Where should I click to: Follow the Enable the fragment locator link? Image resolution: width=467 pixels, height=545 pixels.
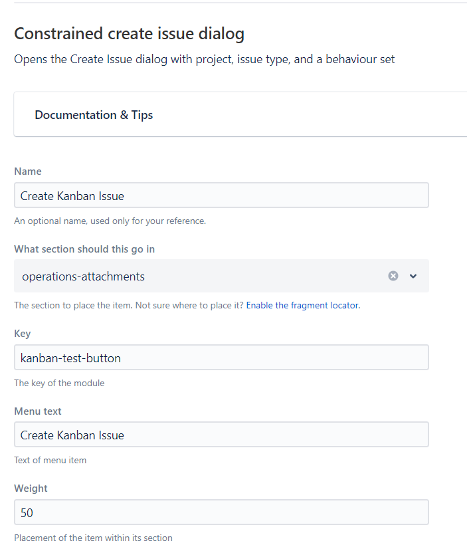302,306
